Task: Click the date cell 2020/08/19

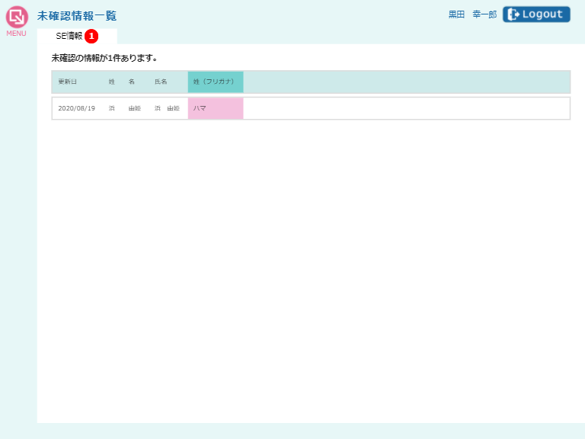Action: click(77, 108)
